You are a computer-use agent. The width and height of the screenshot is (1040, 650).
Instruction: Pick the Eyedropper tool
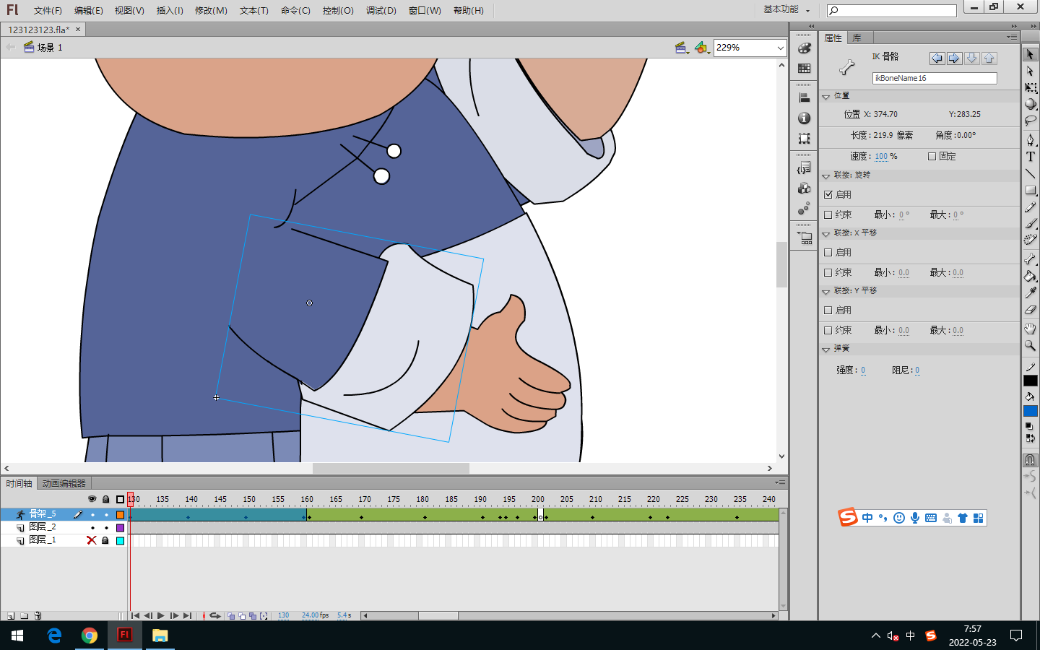(1031, 292)
